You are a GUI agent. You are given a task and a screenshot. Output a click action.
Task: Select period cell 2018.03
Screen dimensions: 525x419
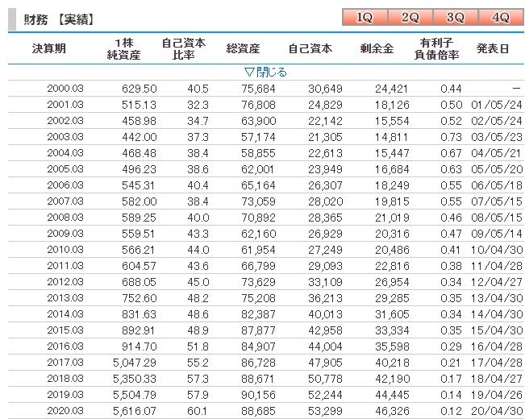click(x=65, y=378)
